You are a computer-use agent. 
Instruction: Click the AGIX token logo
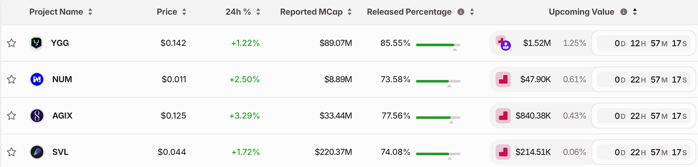tap(37, 116)
